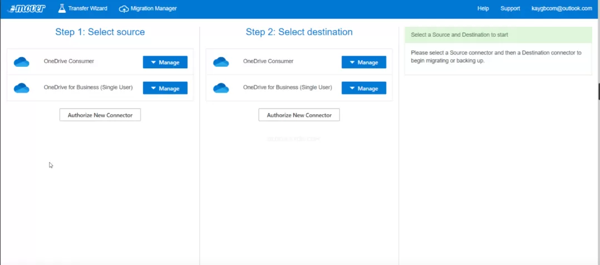Screen dimensions: 600x265
Task: Select destination OneDrive for Business (Single User) label
Action: pyautogui.click(x=288, y=87)
